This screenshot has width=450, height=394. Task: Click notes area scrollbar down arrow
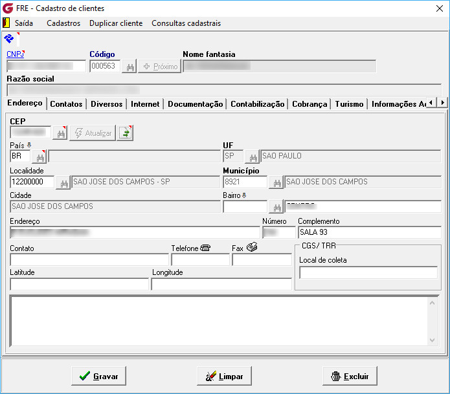(x=433, y=340)
